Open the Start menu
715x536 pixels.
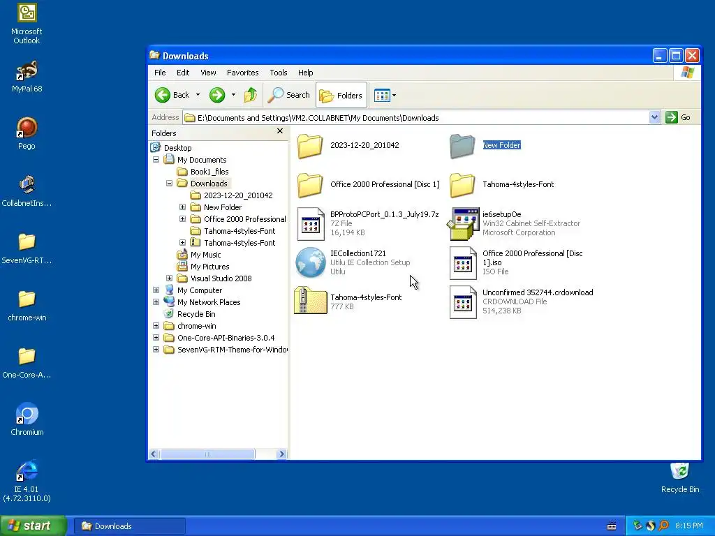coord(34,526)
